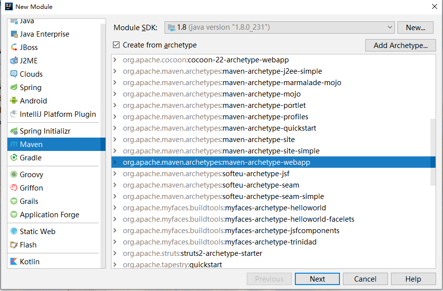Click the archetype list vertical scrollbar
The width and height of the screenshot is (443, 291).
point(433,152)
